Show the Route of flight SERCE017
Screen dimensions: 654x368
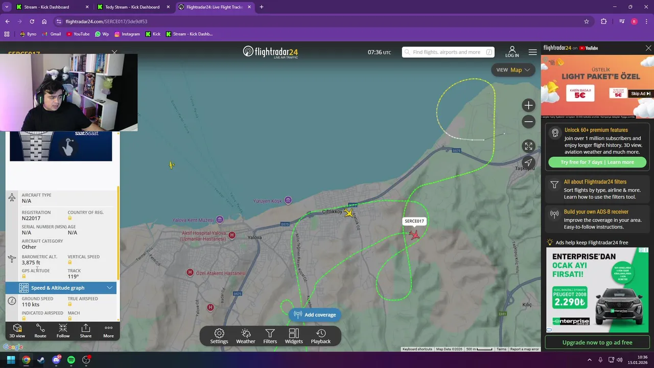[40, 331]
